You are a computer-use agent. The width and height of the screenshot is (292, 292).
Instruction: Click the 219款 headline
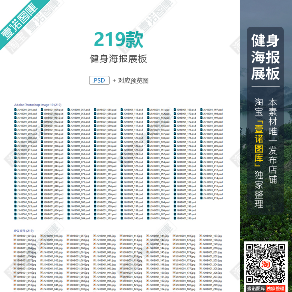tap(119, 39)
